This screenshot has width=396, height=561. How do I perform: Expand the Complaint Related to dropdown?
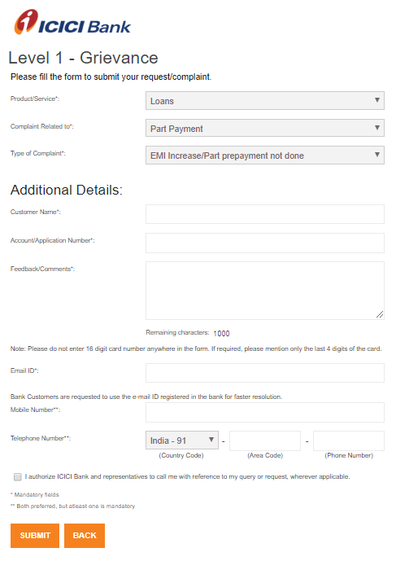265,128
